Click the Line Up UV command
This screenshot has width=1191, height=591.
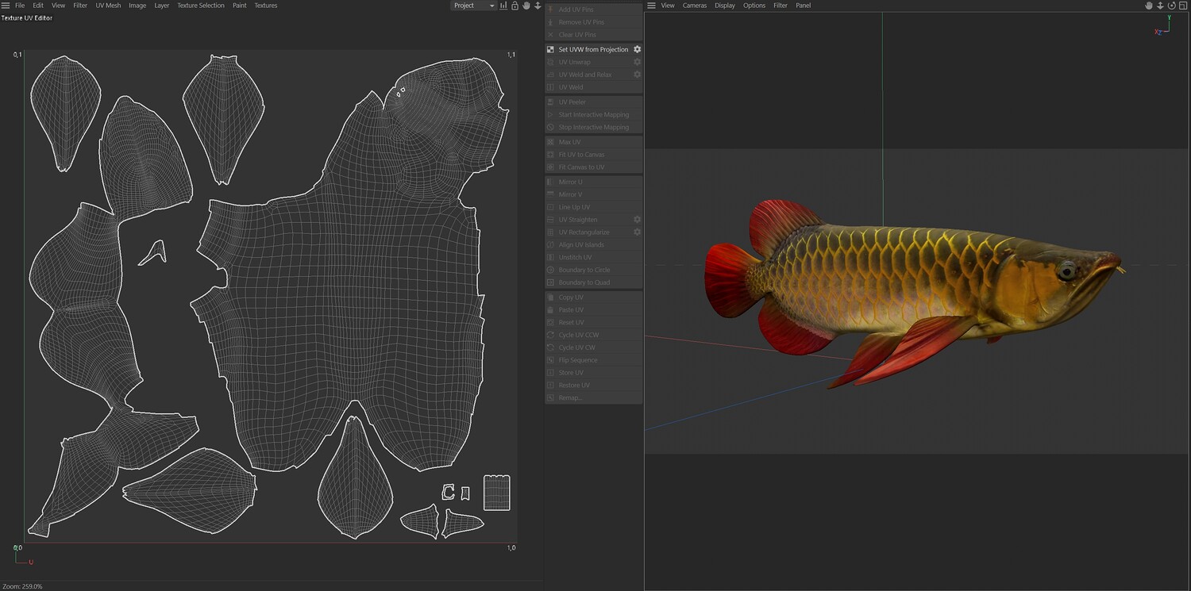(x=594, y=207)
